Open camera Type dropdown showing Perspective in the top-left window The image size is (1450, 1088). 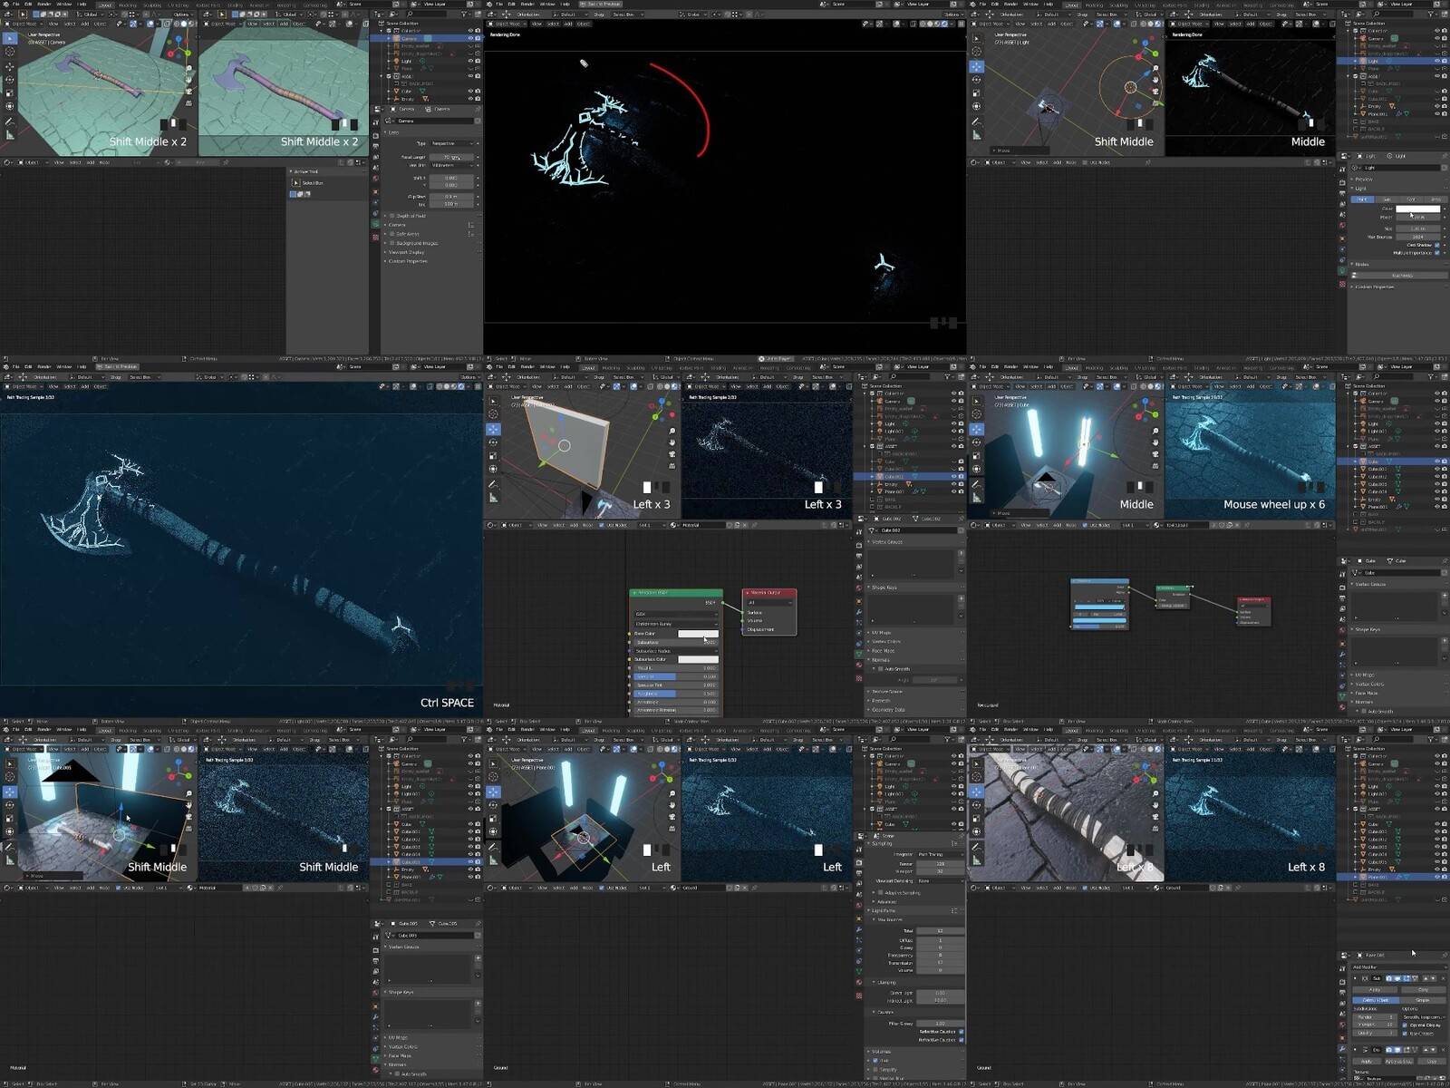pos(452,143)
